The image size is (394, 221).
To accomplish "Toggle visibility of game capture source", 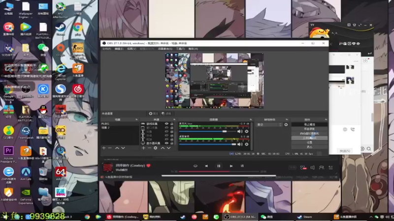I will [x=166, y=124].
